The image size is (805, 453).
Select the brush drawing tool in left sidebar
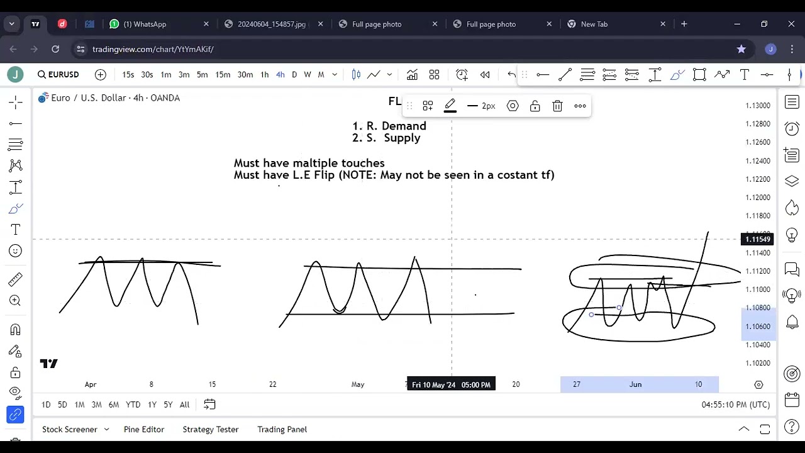[16, 209]
